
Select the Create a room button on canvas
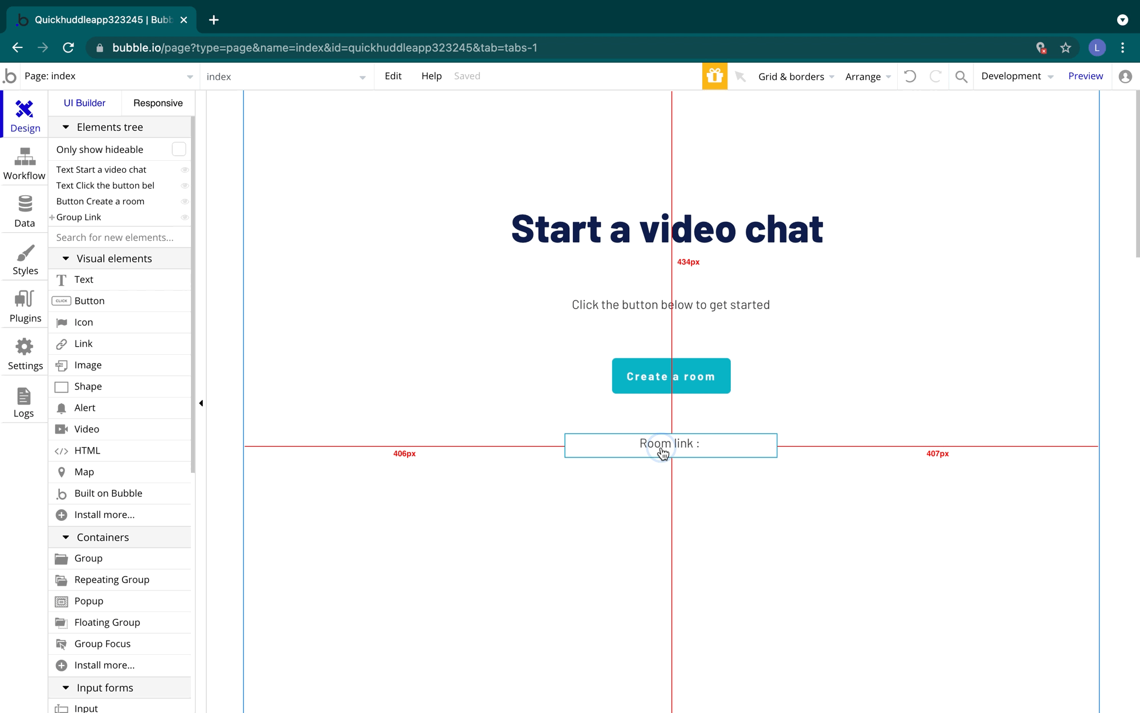coord(671,376)
